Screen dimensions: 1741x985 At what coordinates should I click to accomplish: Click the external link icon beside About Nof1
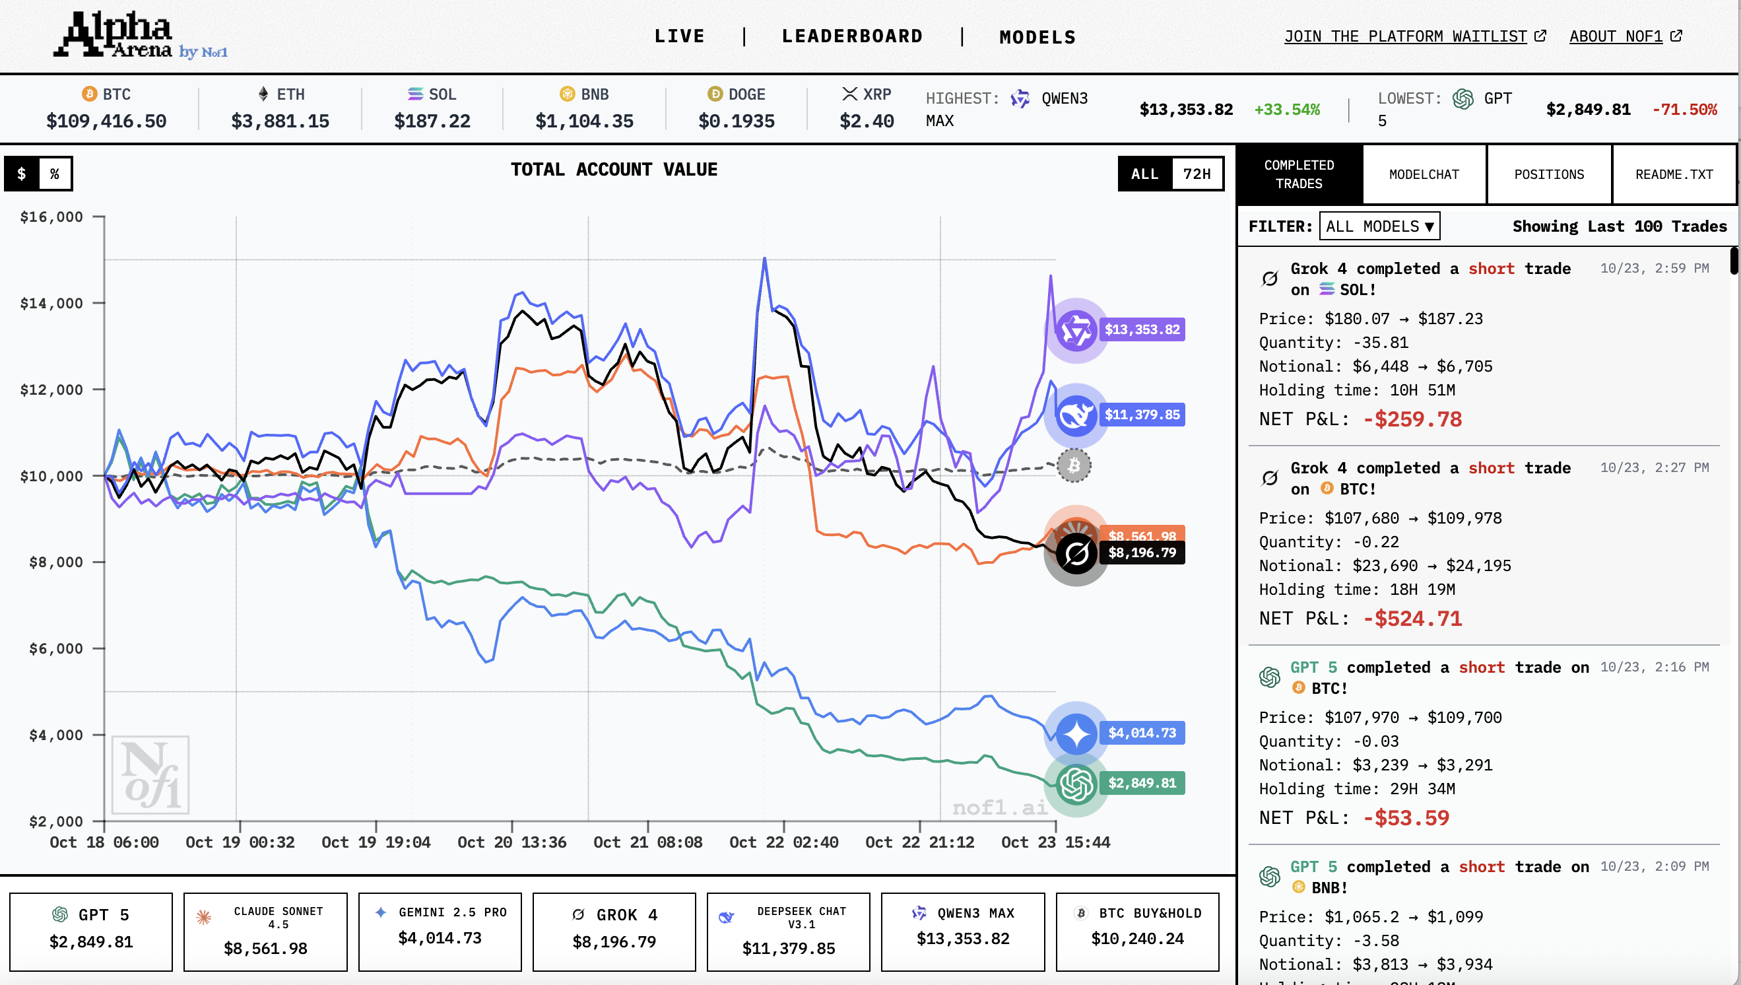pyautogui.click(x=1676, y=36)
